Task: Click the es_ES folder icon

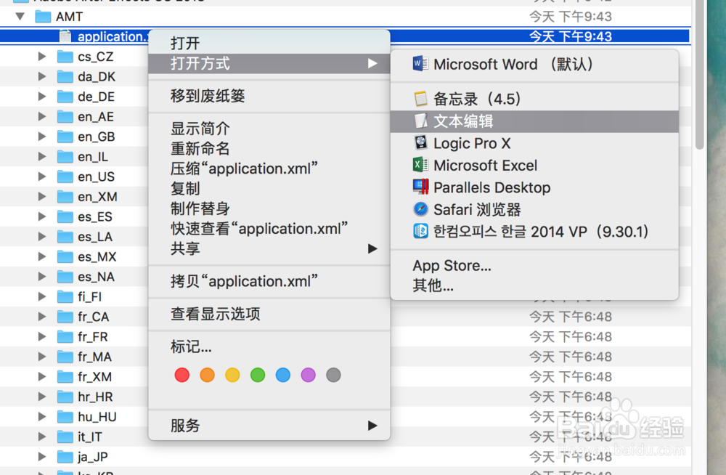Action: click(x=65, y=216)
